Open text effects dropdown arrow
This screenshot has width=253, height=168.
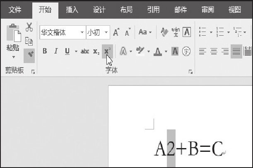pyautogui.click(x=131, y=51)
